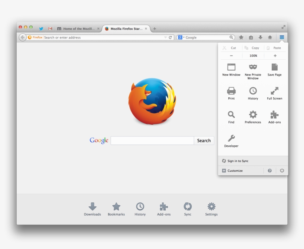Viewport: 304px width, 249px height.
Task: Click the Google Search button
Action: (204, 141)
